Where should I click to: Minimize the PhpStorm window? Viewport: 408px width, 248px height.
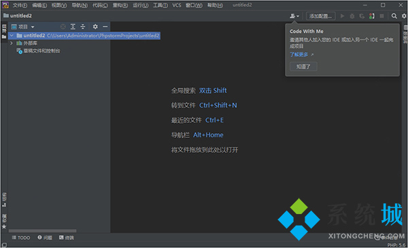pos(365,5)
